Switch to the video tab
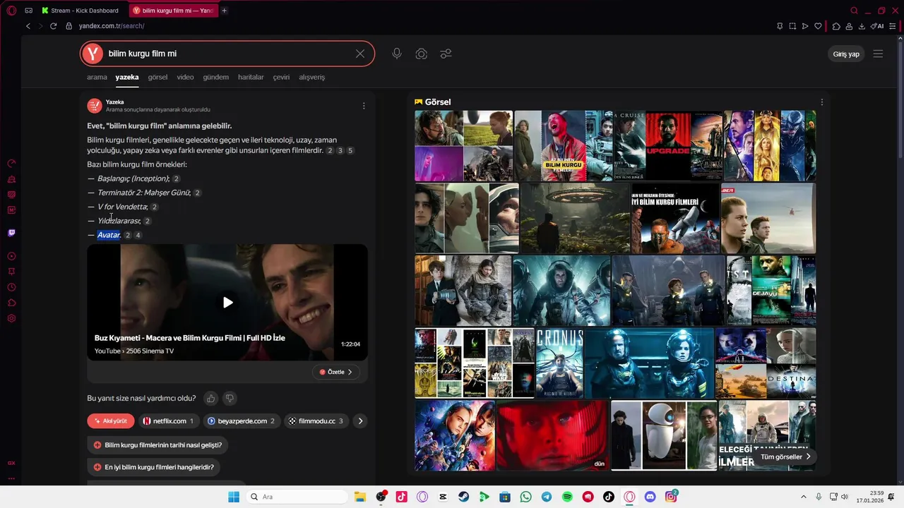This screenshot has height=508, width=904. (x=185, y=77)
